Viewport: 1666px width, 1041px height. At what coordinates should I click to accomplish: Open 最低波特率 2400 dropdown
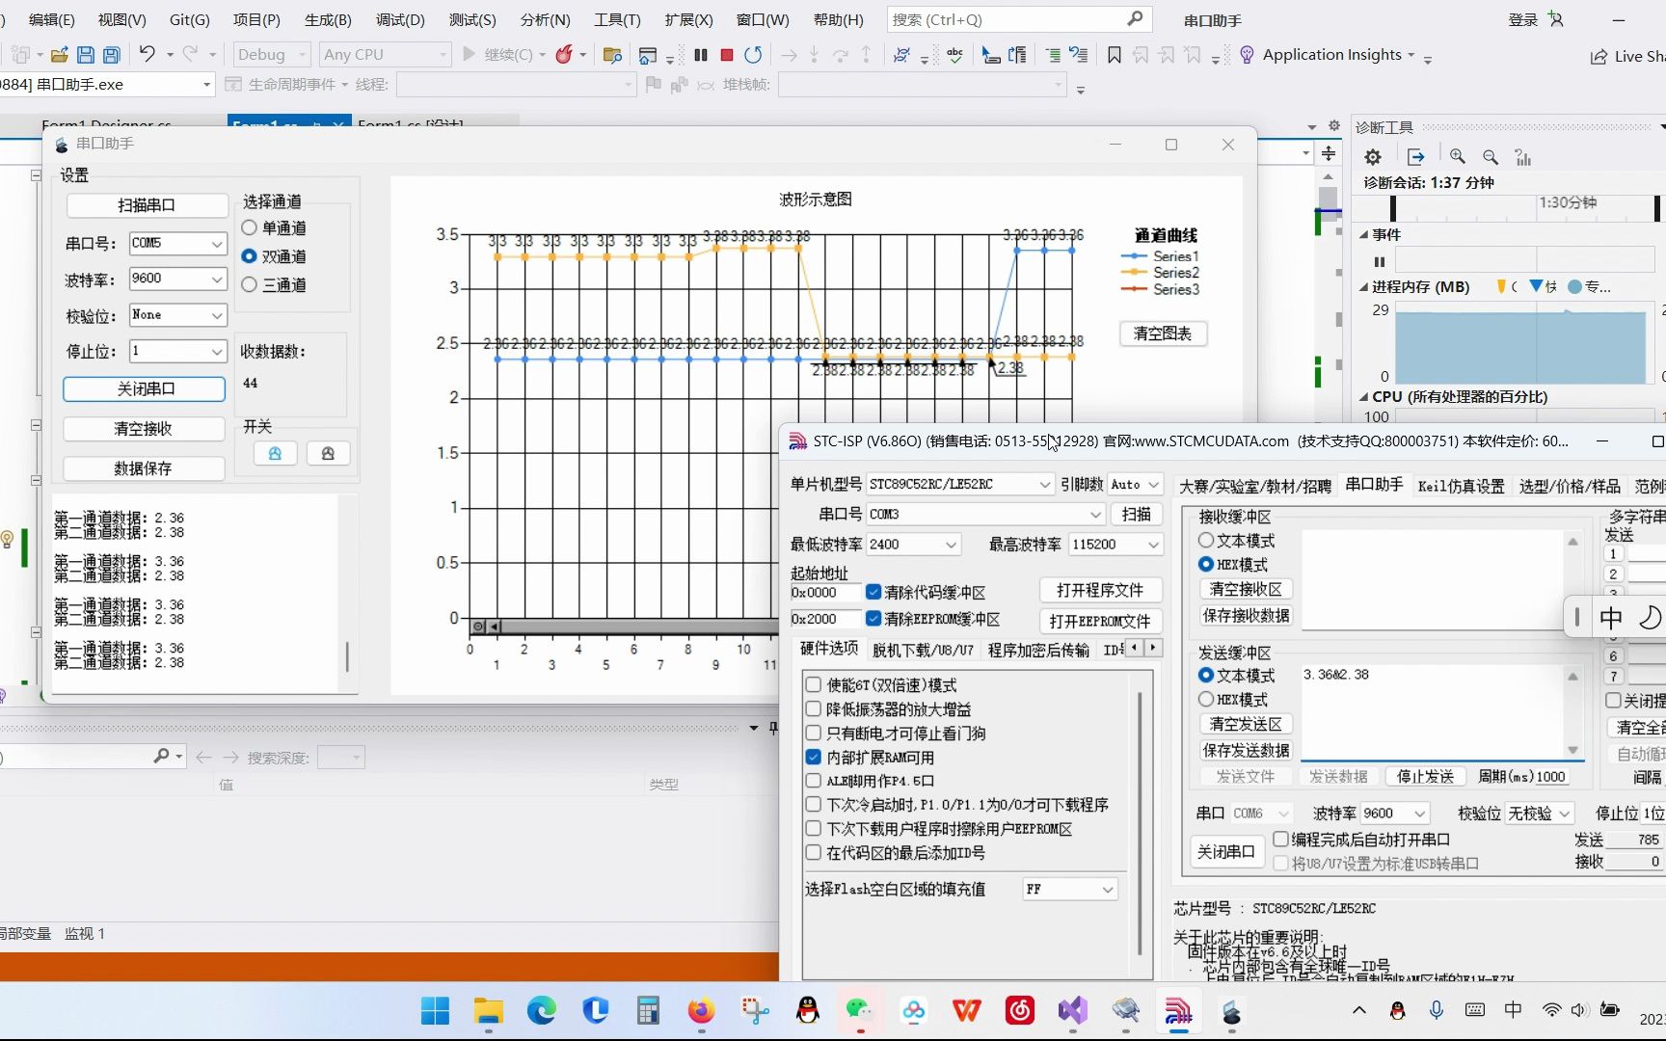coord(951,545)
